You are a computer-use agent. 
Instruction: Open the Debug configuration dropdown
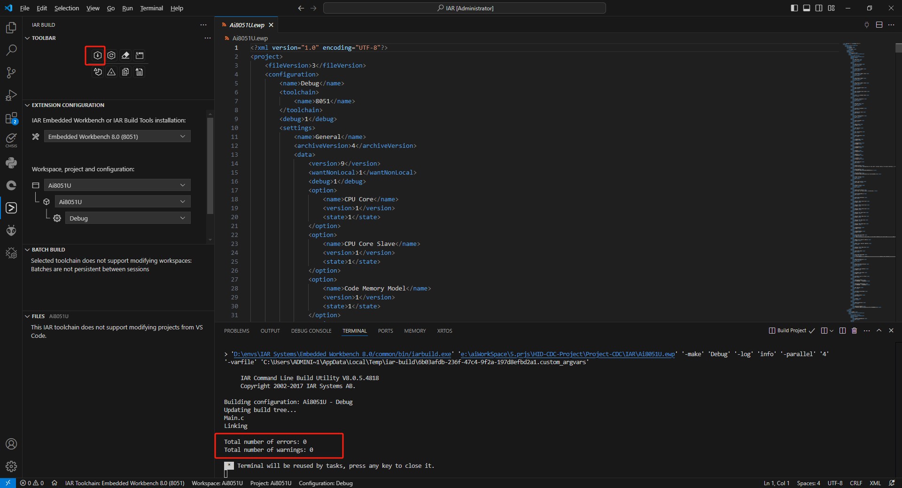tap(128, 218)
